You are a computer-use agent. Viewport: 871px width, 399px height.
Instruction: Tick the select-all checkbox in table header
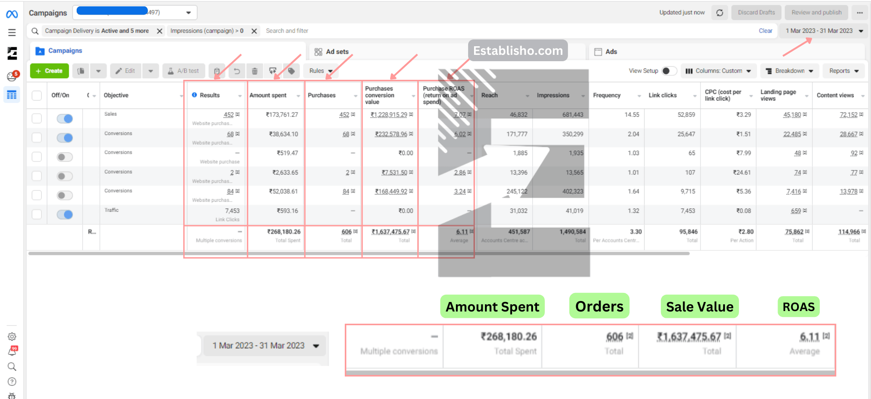tap(37, 95)
